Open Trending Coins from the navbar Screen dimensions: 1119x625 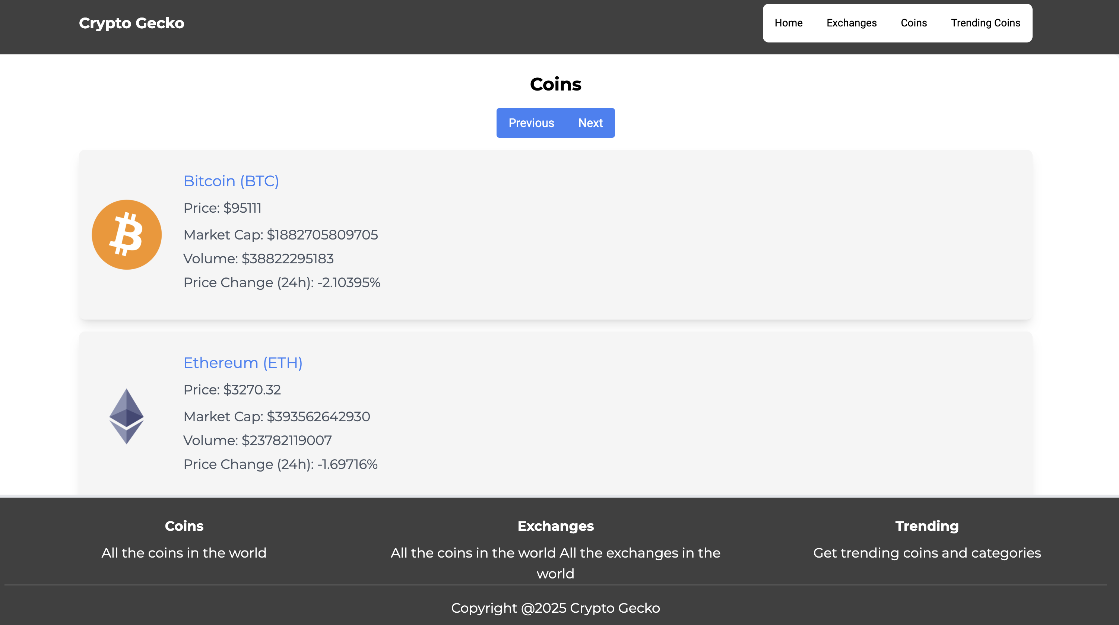tap(985, 23)
